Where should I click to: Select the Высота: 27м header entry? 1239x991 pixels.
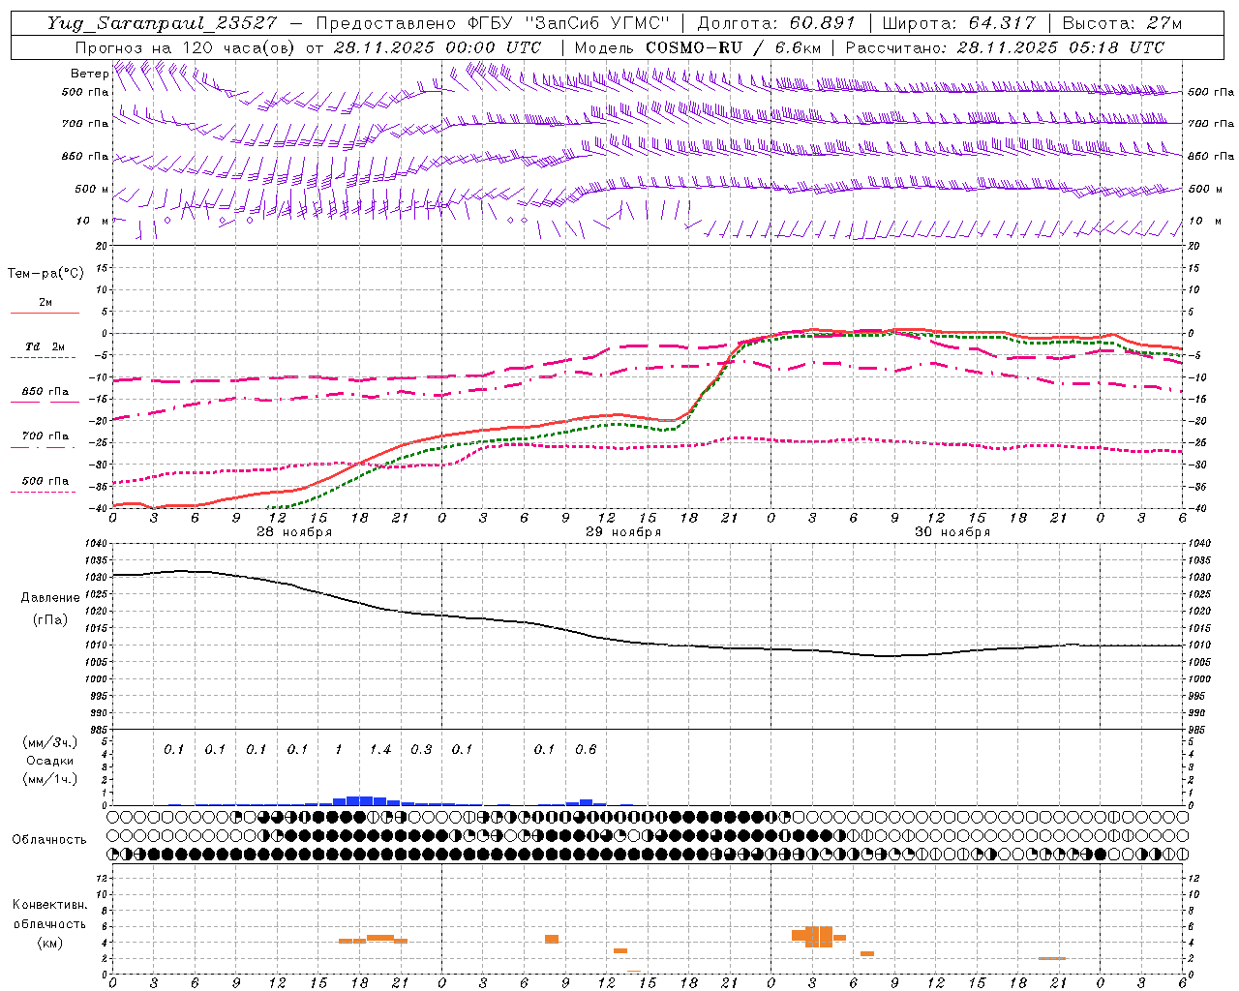(x=1122, y=23)
